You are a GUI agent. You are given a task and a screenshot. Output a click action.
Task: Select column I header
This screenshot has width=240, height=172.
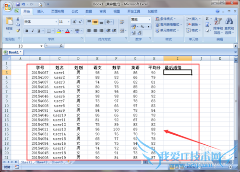click(x=178, y=58)
